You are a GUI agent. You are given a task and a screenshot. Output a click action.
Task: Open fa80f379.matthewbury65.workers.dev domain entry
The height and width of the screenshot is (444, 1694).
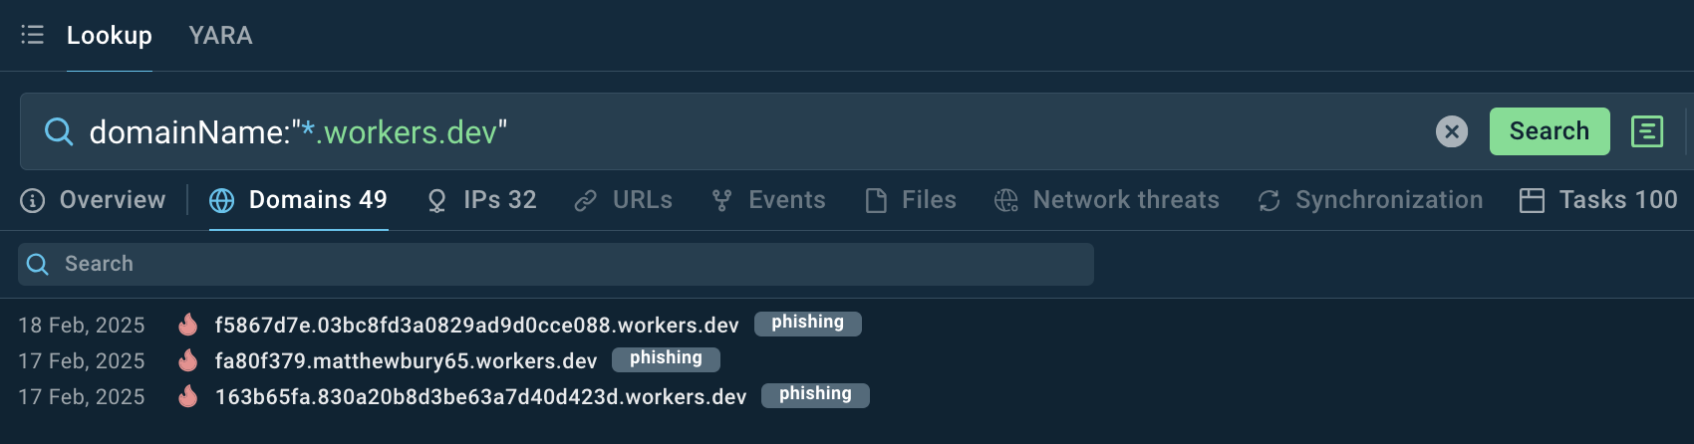click(x=406, y=361)
